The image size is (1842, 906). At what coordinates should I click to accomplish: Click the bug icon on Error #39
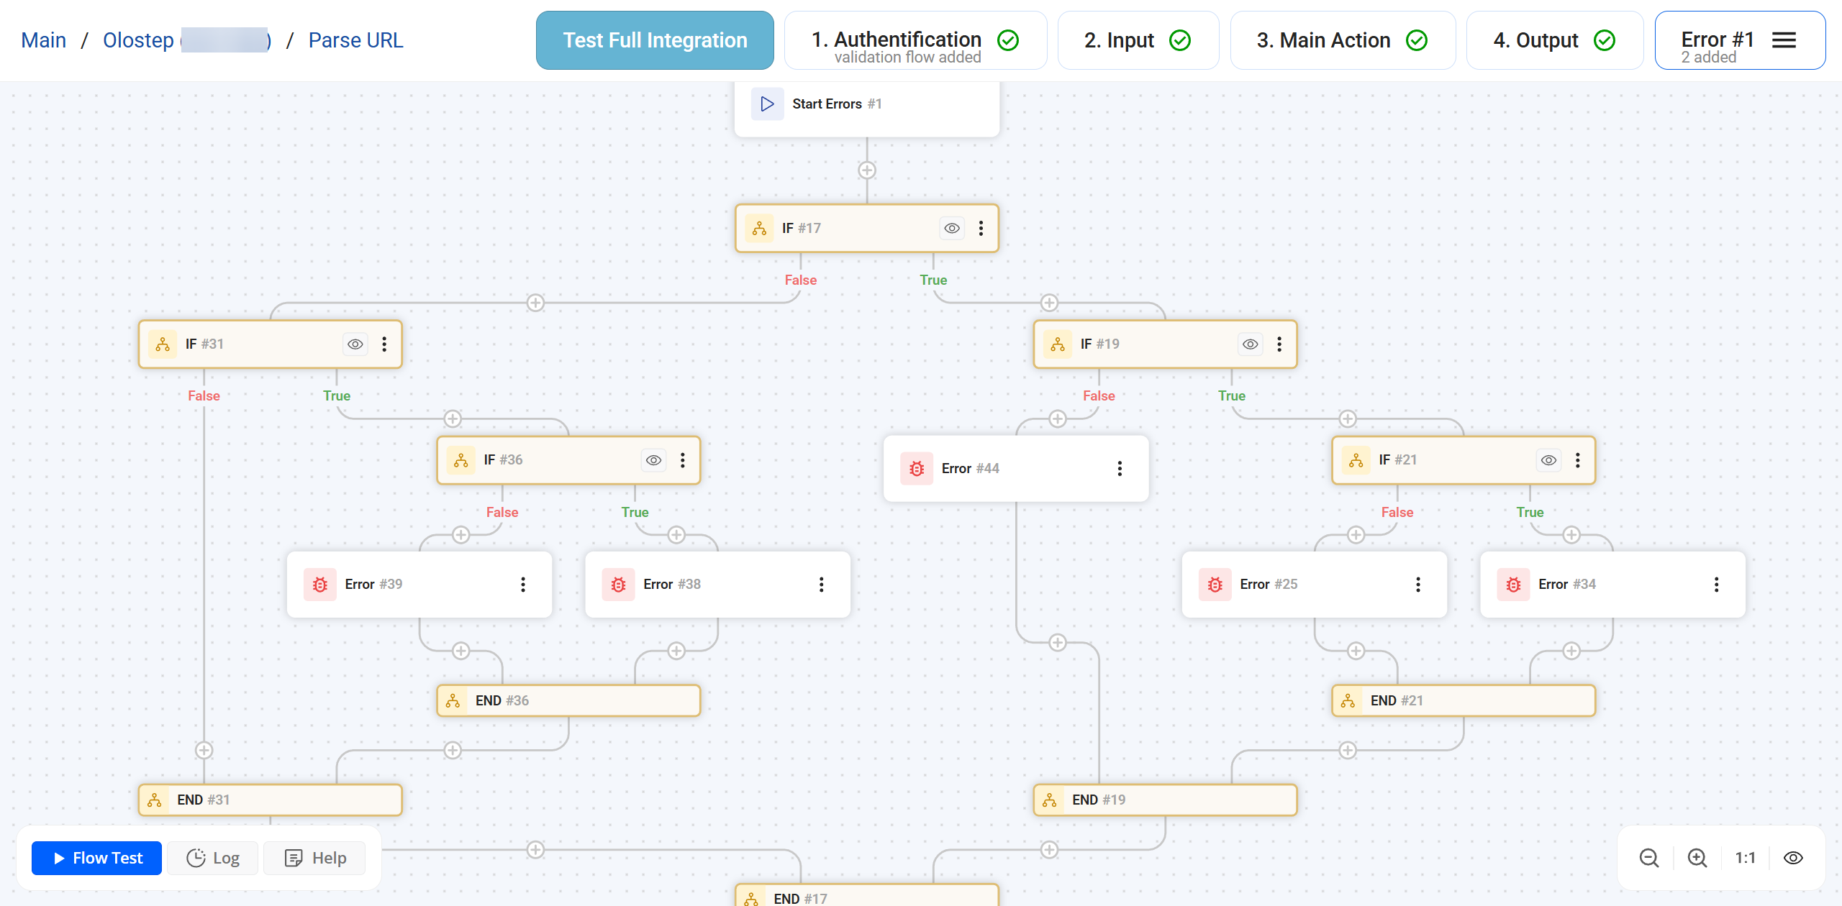320,585
